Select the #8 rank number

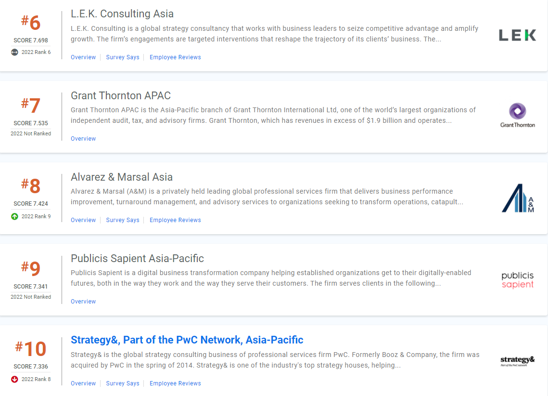pyautogui.click(x=31, y=185)
